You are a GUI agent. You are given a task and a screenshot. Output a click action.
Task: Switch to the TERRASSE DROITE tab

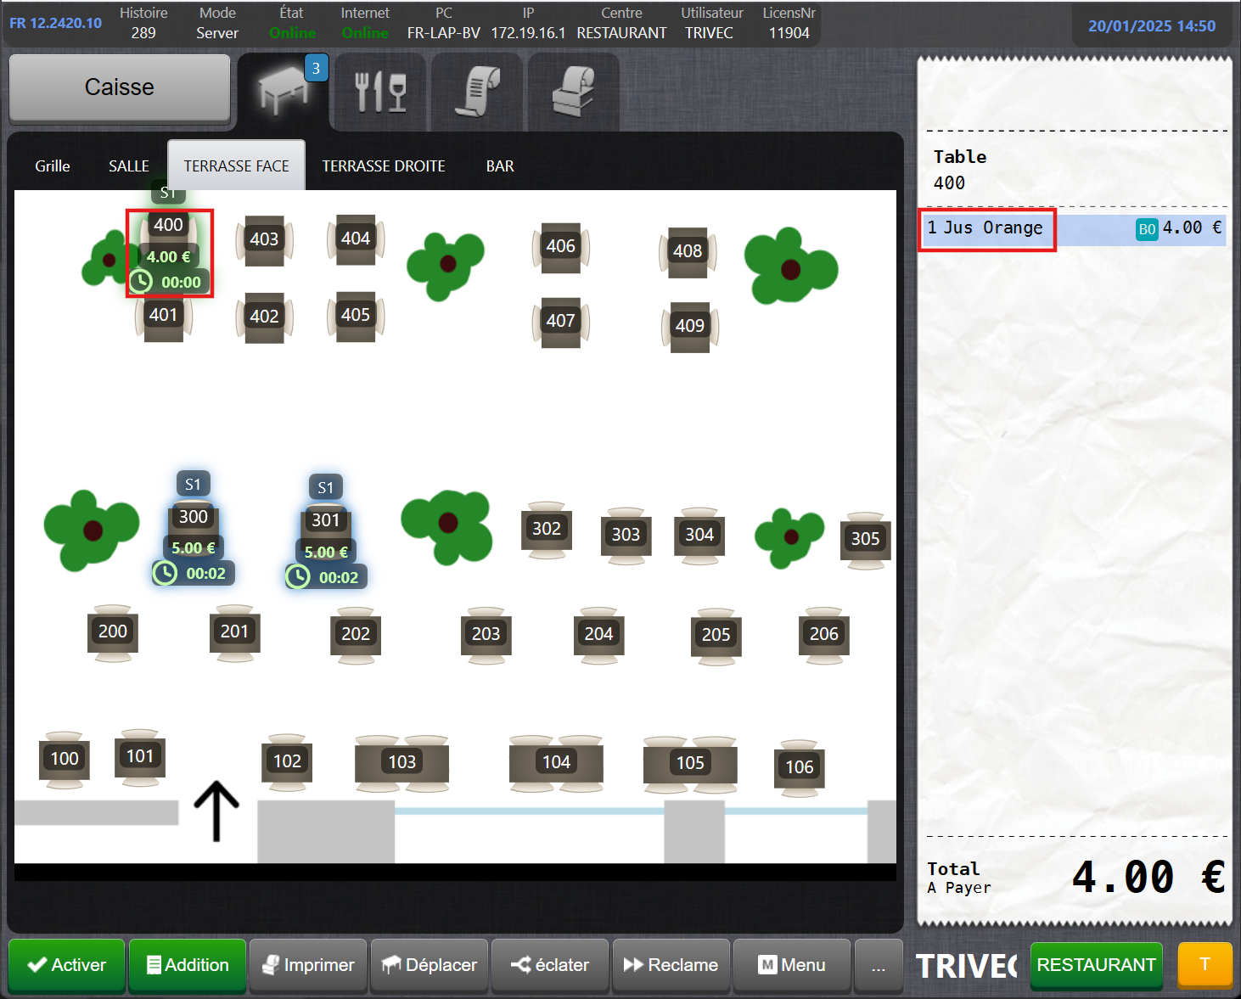(384, 166)
